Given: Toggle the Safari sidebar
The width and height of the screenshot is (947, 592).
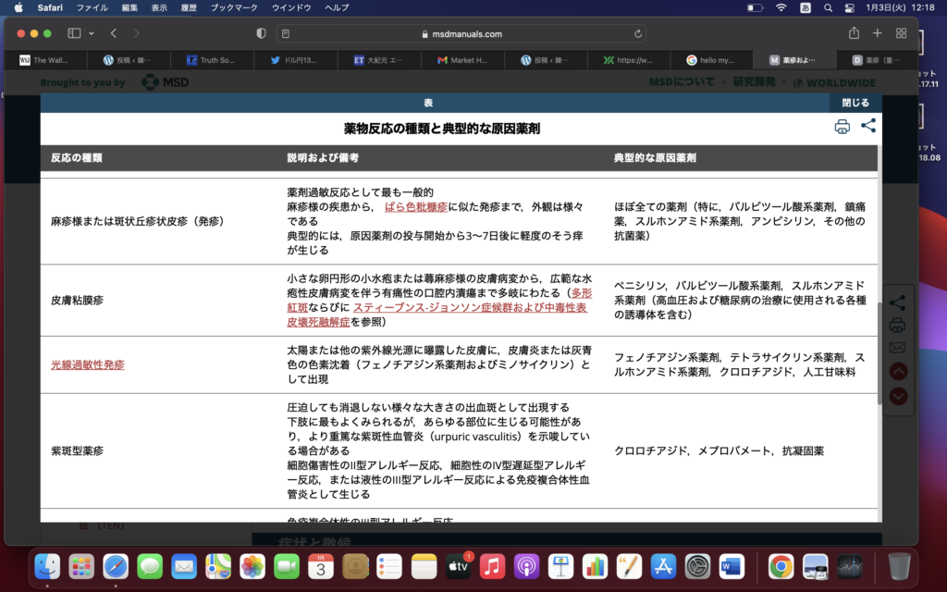Looking at the screenshot, I should [74, 33].
